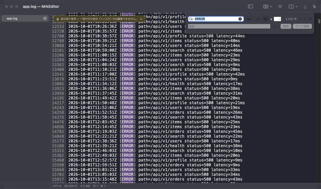Click cursor position 行 1 : 桁 1
This screenshot has width=321, height=189.
tap(99, 186)
